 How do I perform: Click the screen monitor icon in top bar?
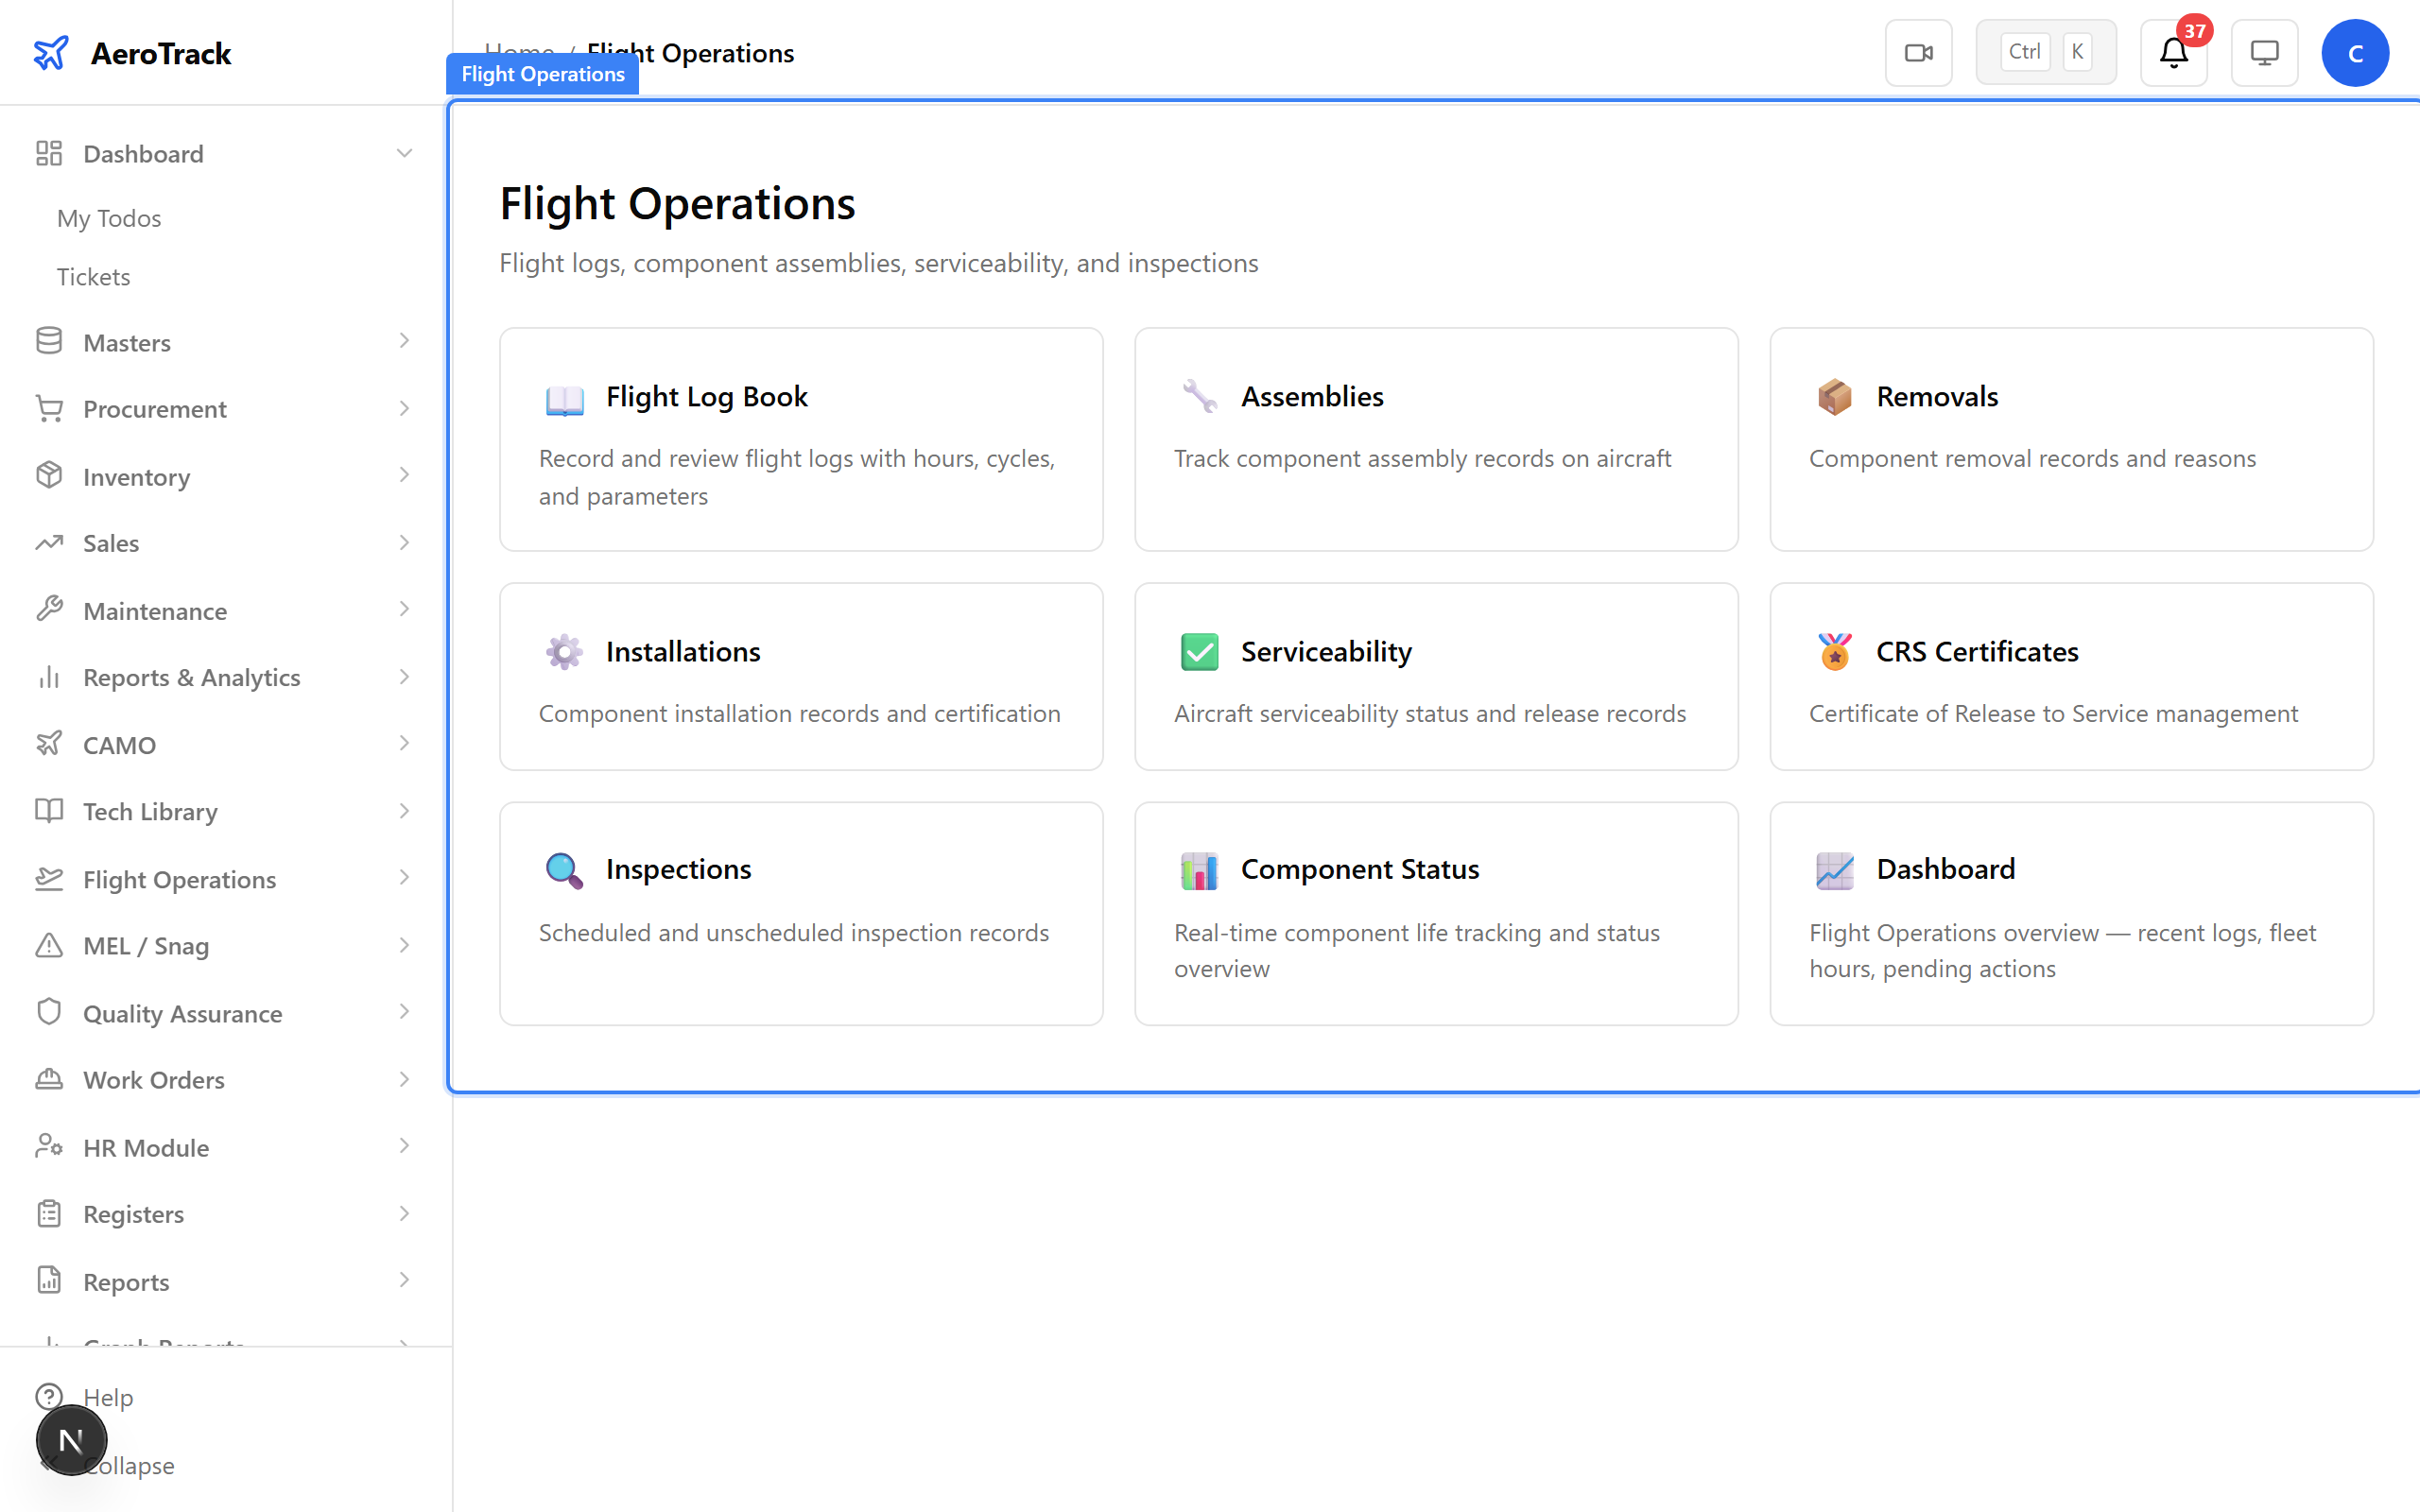pyautogui.click(x=2263, y=52)
